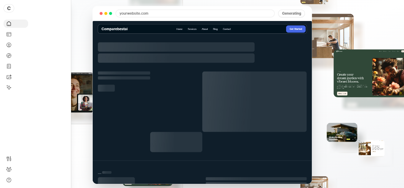Open the green garden website thumbnail
Image resolution: width=404 pixels, height=188 pixels.
(369, 73)
